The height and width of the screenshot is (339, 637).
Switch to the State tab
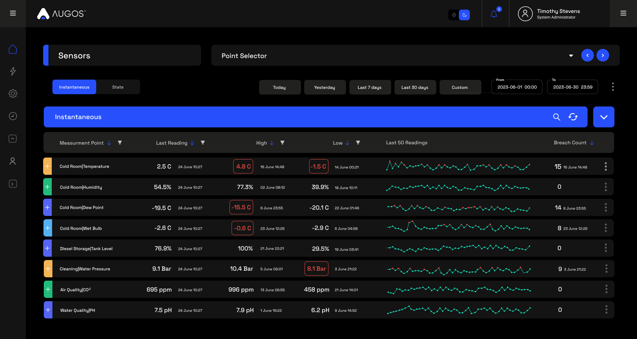(x=118, y=87)
